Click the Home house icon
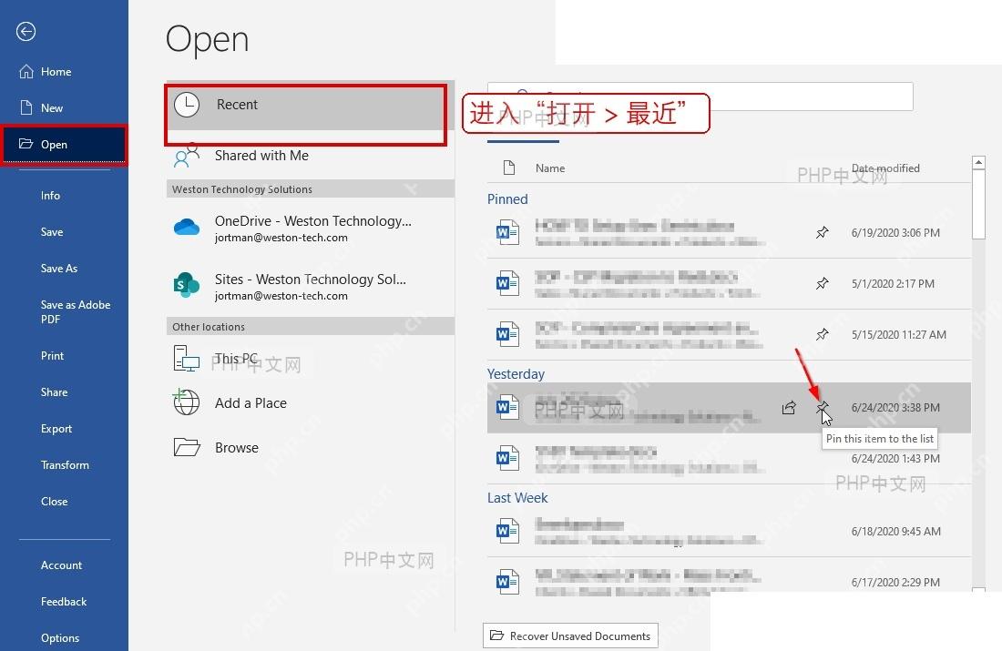The height and width of the screenshot is (651, 1002). (26, 72)
